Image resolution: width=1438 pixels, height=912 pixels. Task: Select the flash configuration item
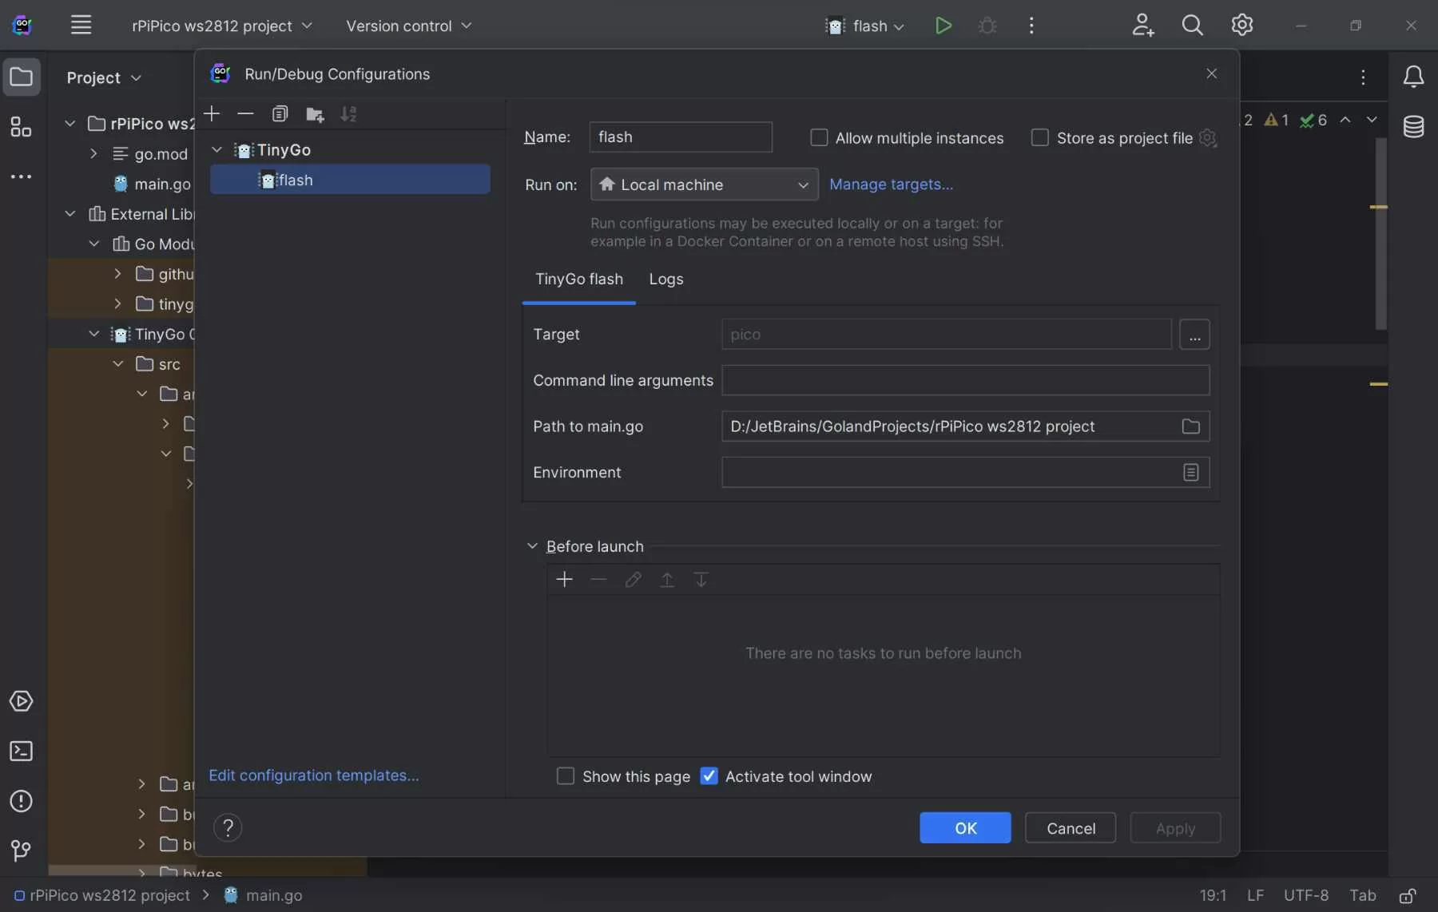coord(350,180)
